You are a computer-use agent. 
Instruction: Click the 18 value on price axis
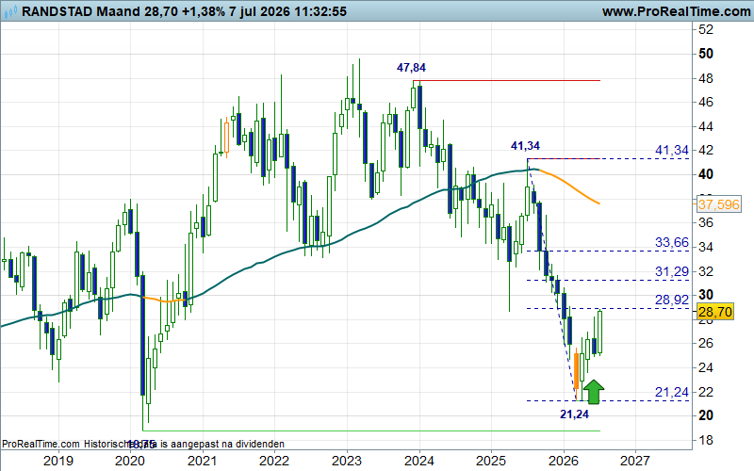click(x=706, y=440)
